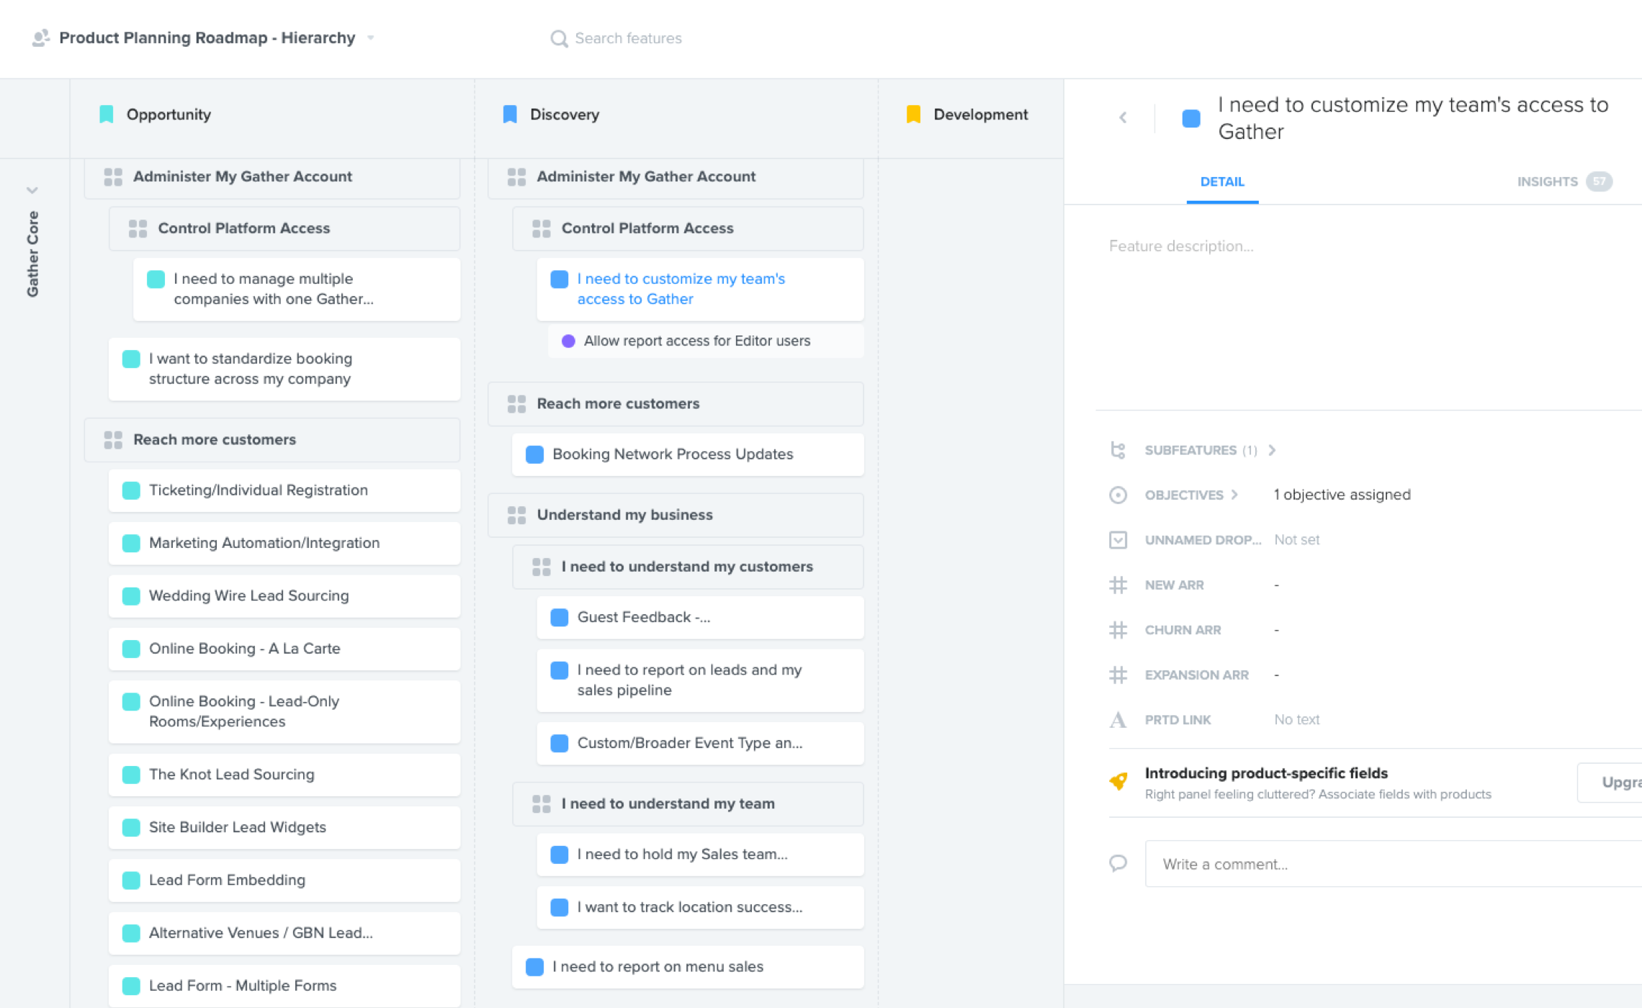
Task: Expand the Subfeatures section chevron
Action: (x=1273, y=450)
